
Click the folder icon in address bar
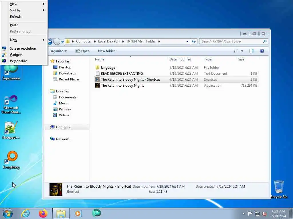point(68,41)
